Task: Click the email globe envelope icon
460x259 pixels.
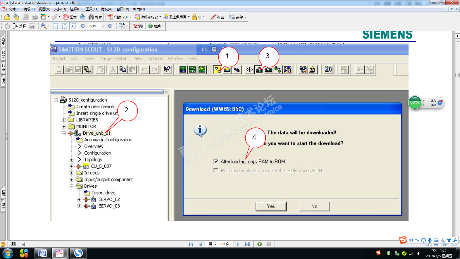Action: point(83,17)
